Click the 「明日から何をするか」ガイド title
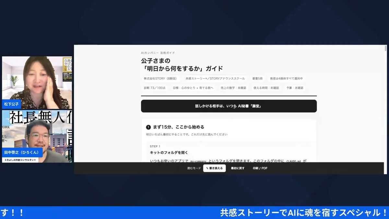389x219 pixels. [182, 68]
